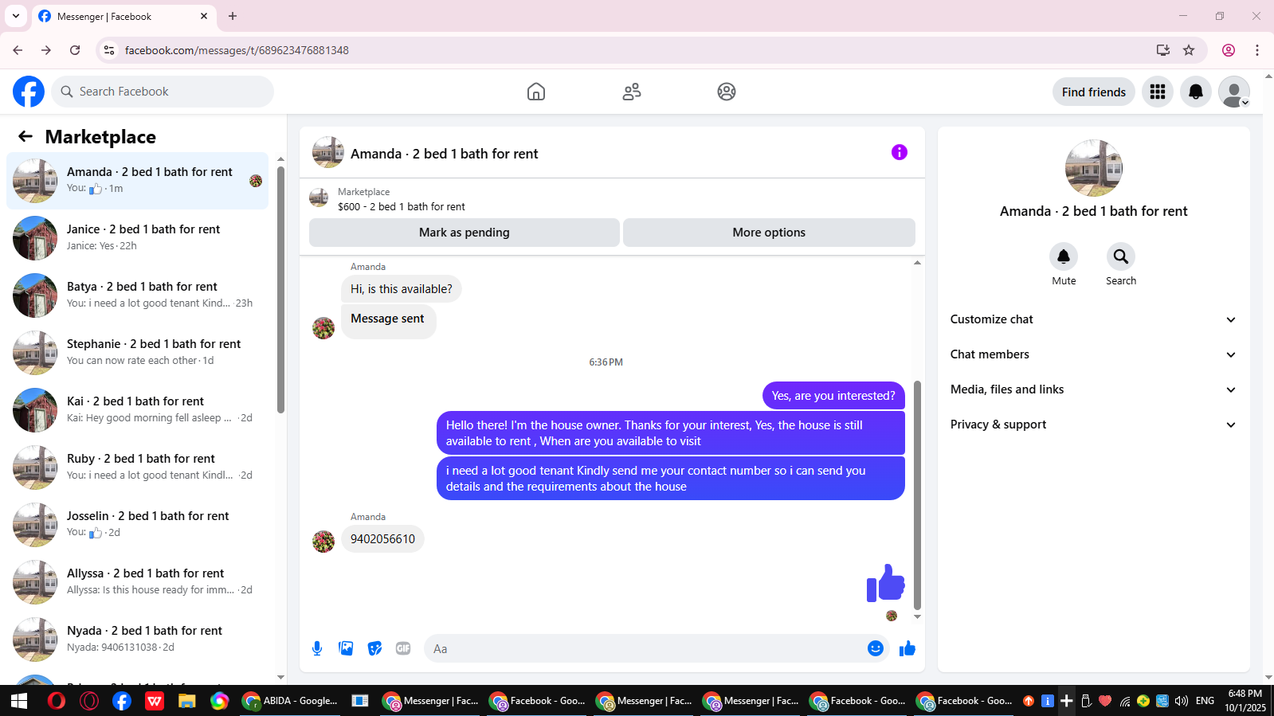Viewport: 1274px width, 716px height.
Task: Open the emoji picker in message box
Action: click(x=876, y=648)
